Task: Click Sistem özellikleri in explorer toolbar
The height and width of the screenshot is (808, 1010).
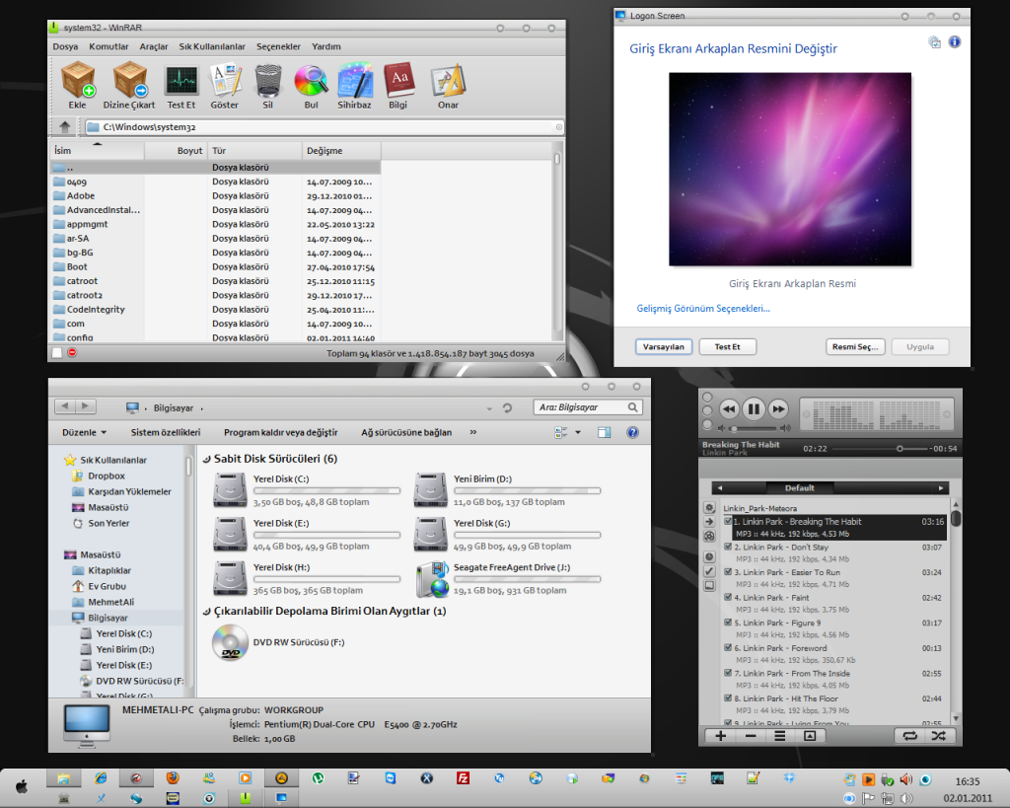Action: coord(166,432)
